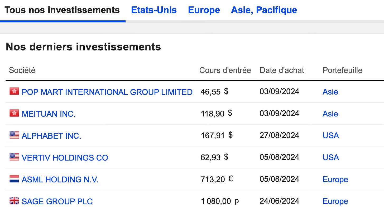View SAGE GROUP PLC details
This screenshot has height=212, width=384.
coord(57,201)
